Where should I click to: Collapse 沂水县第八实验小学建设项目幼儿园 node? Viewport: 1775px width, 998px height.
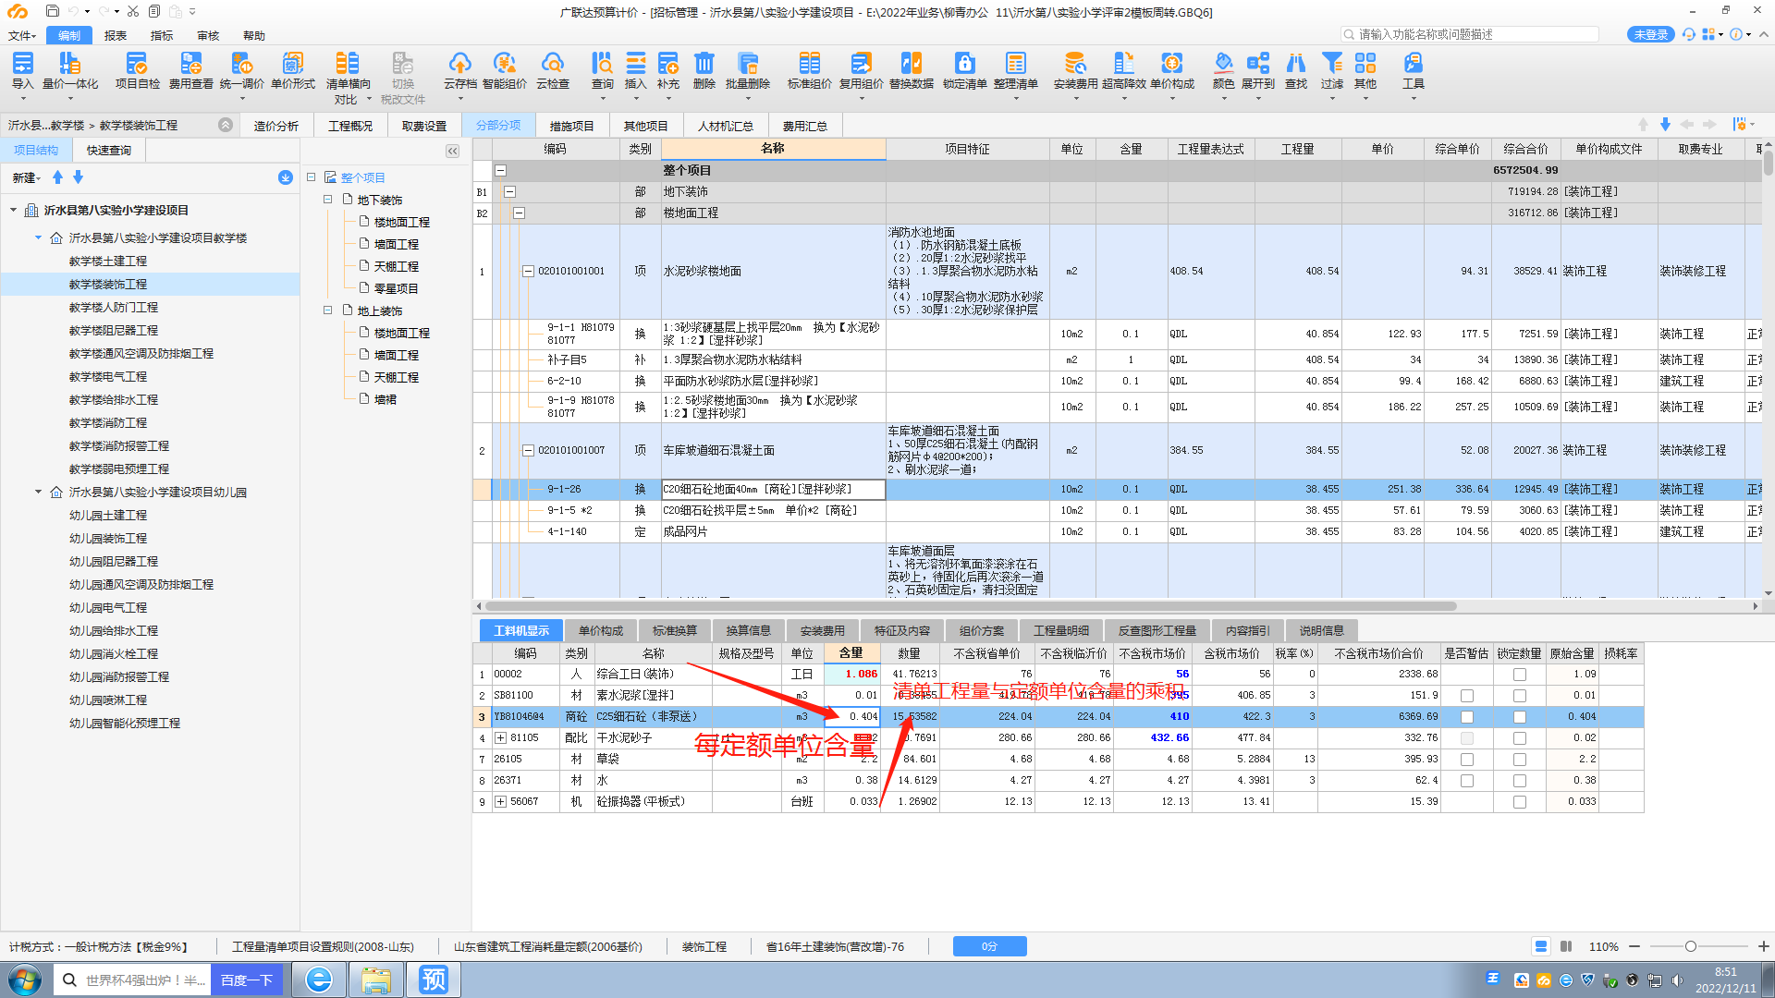(x=38, y=493)
